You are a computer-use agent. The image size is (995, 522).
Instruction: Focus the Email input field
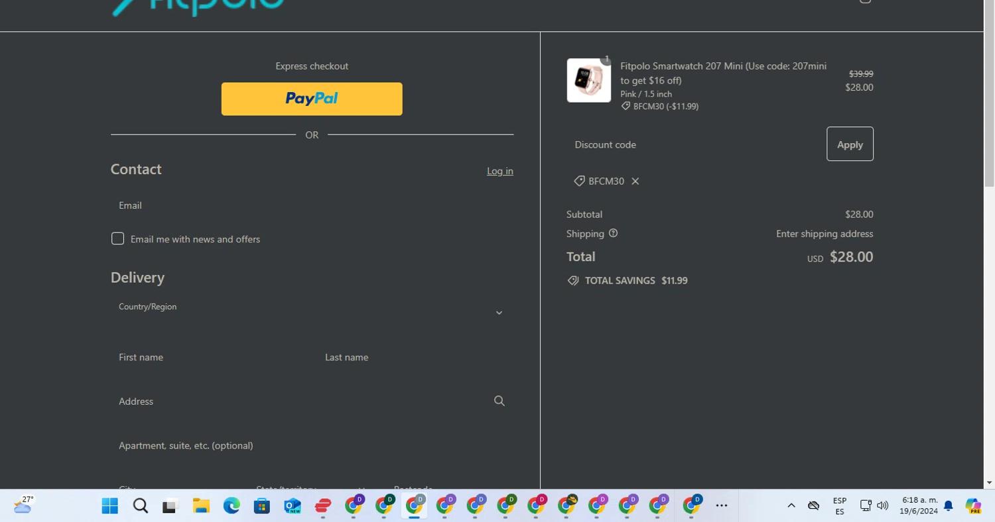312,205
